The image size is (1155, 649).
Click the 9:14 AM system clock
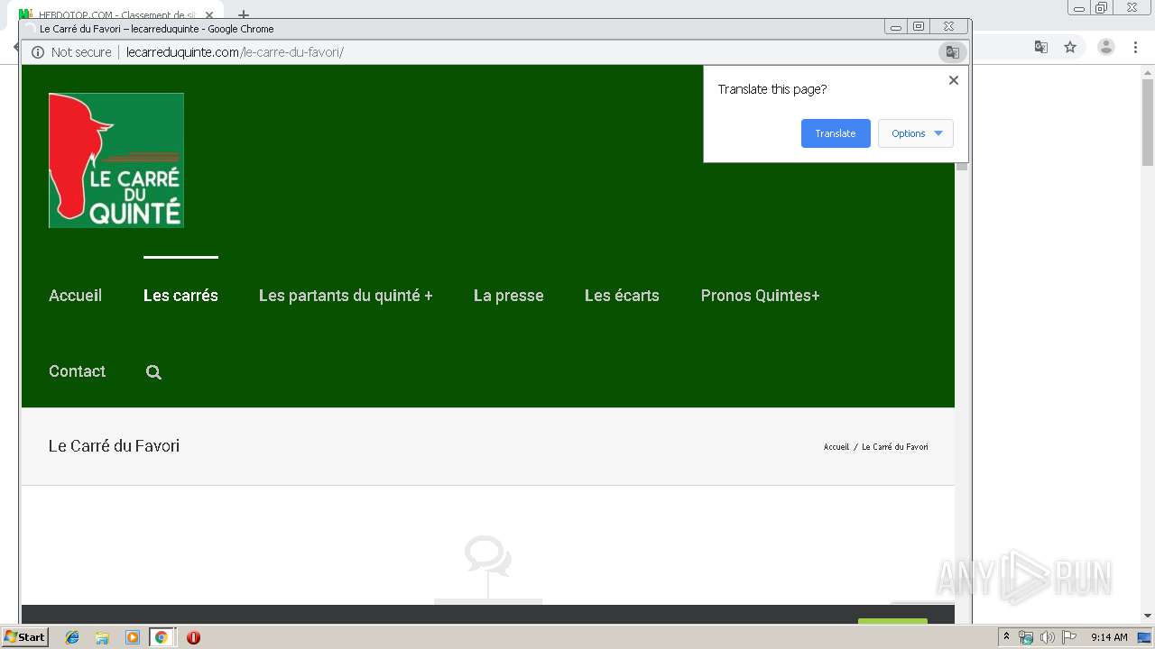click(x=1109, y=637)
